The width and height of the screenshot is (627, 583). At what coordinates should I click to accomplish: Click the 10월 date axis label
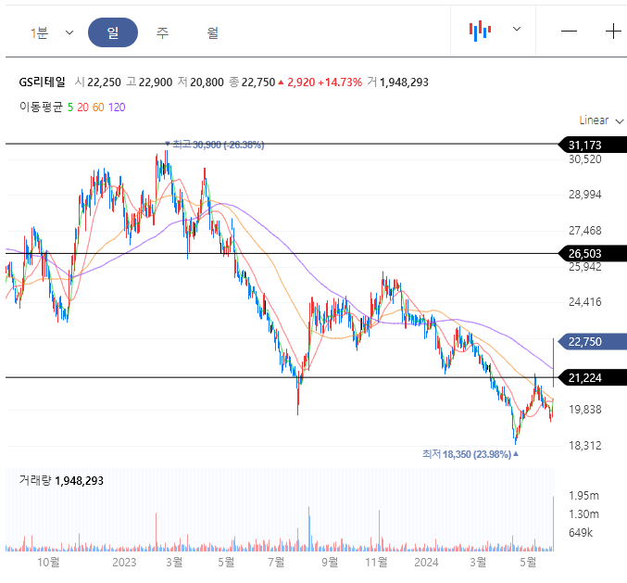click(x=49, y=563)
